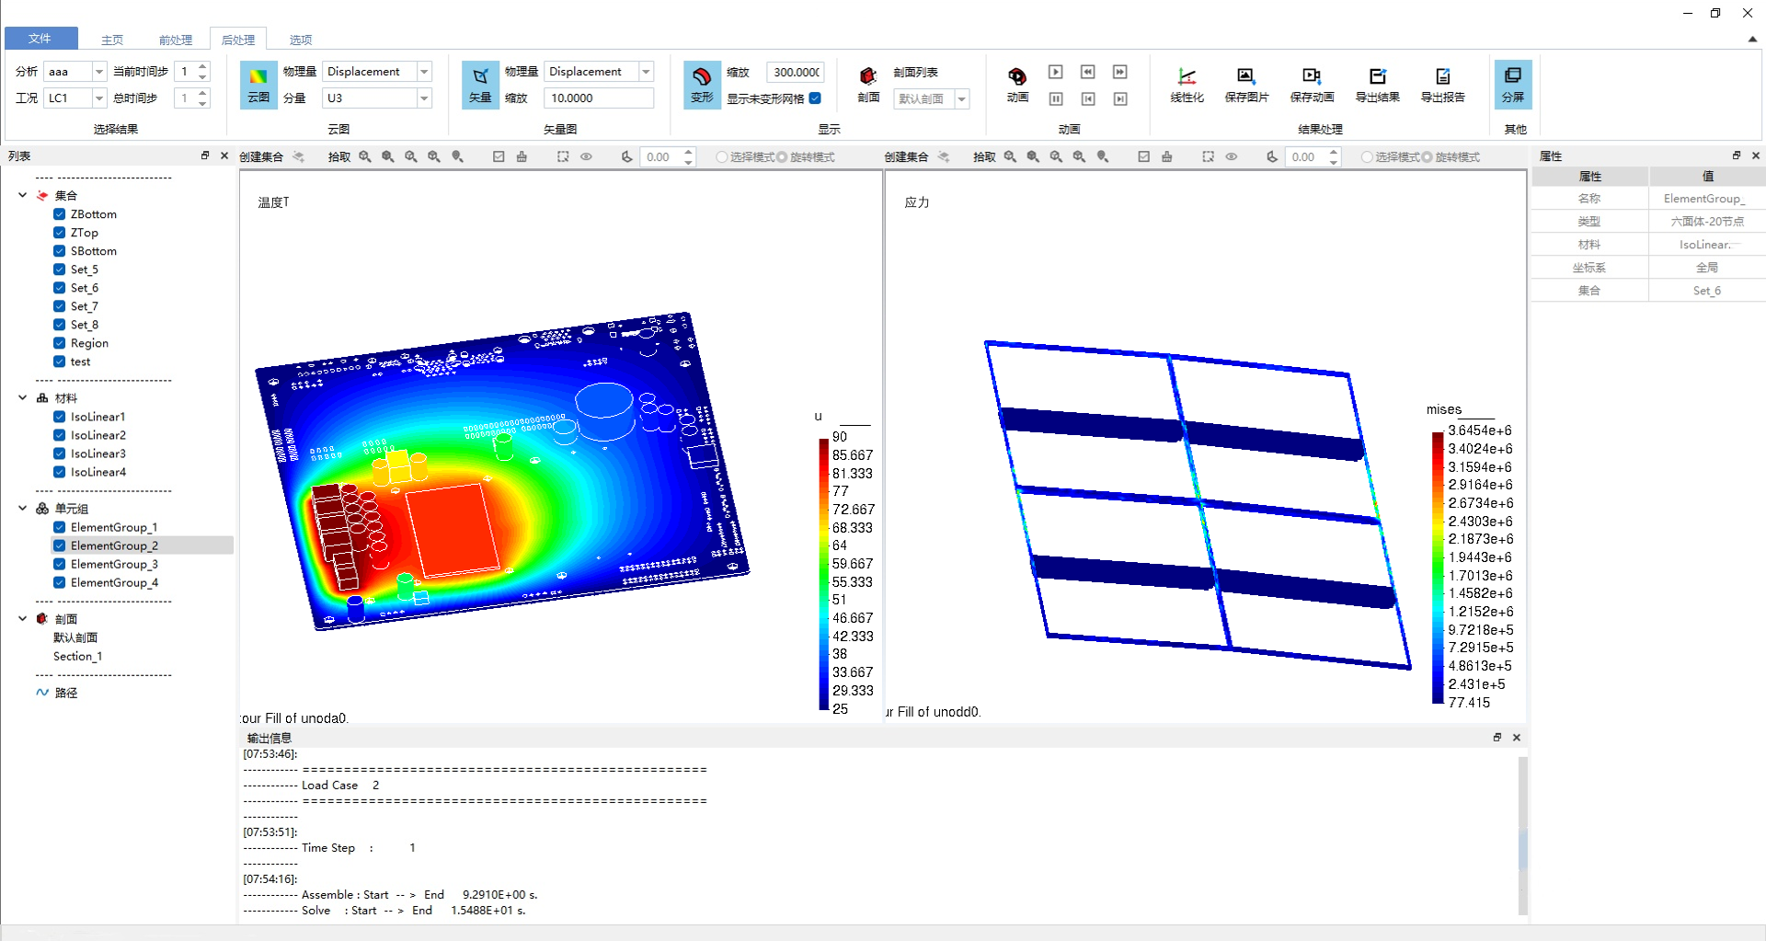Click location-pin pick icon in 温度T viewport toolbar

(457, 157)
